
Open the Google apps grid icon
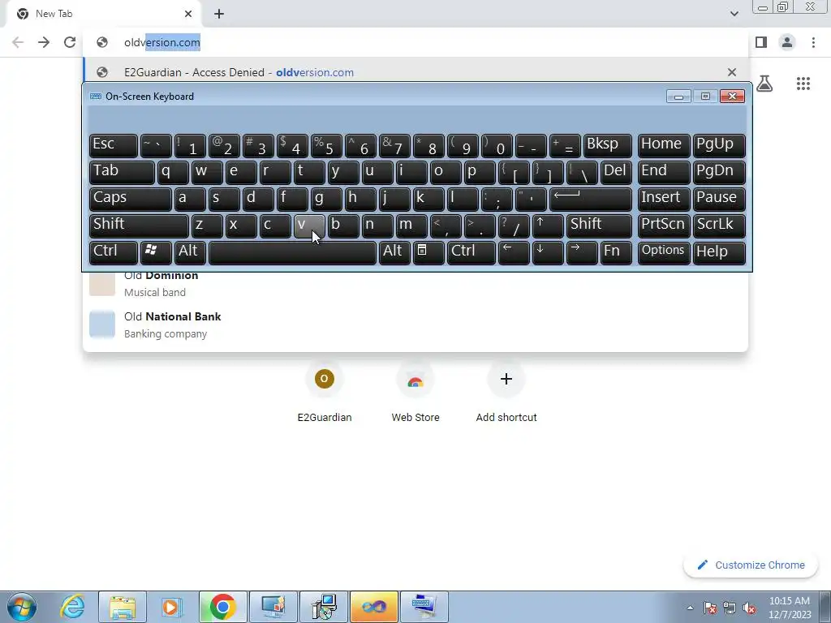(x=803, y=84)
